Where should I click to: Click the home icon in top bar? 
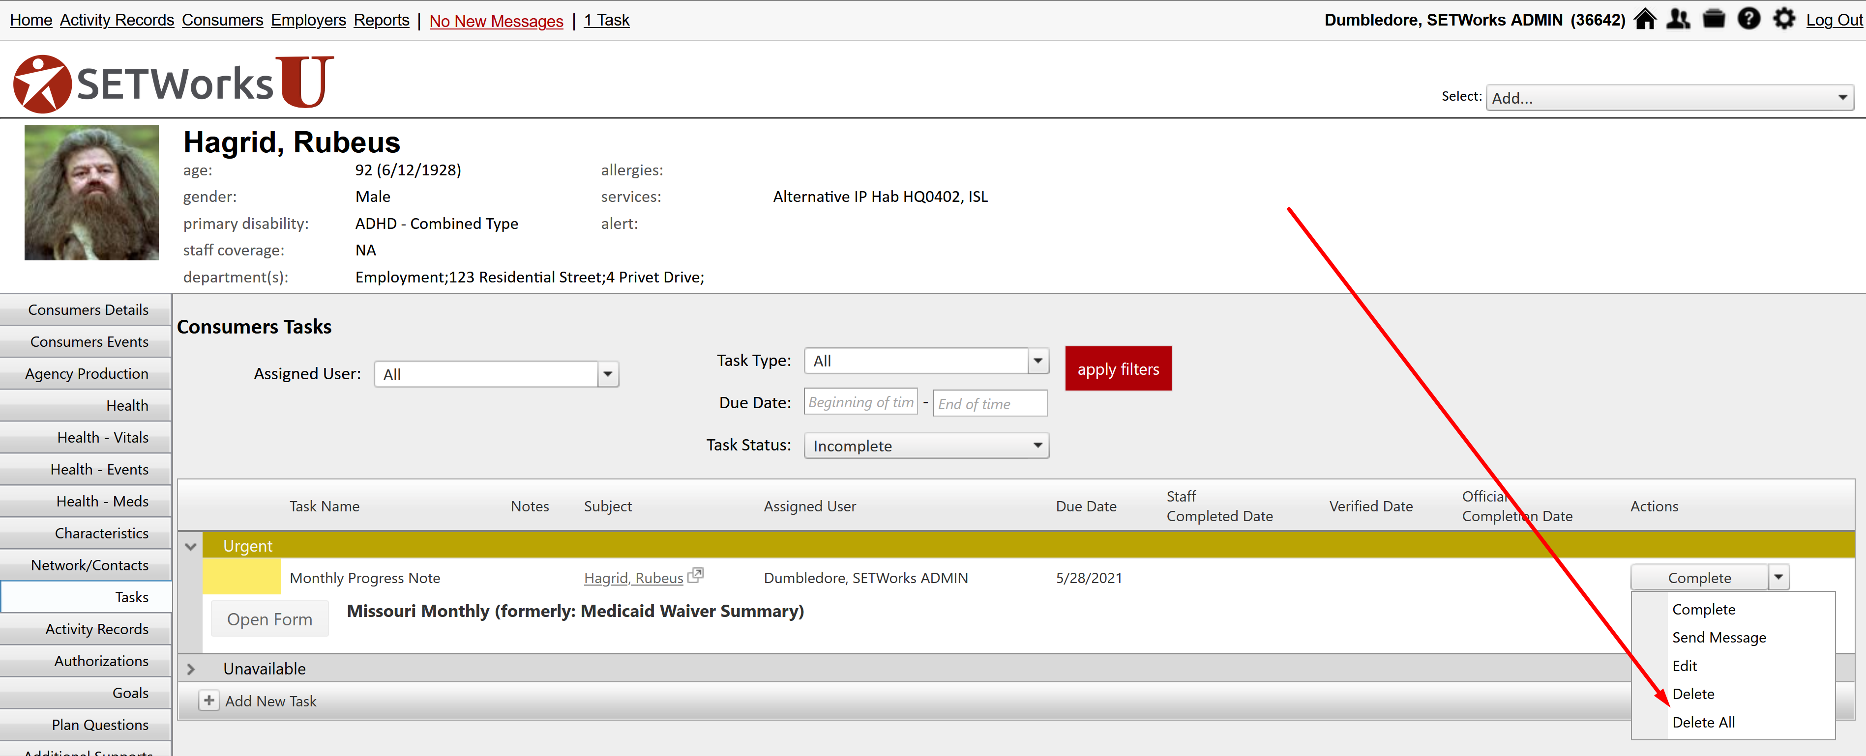click(x=1644, y=20)
